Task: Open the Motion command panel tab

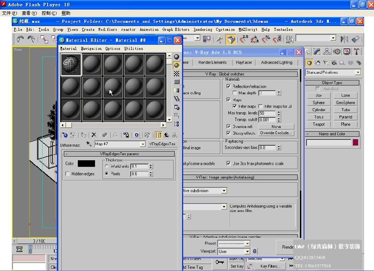Action: click(337, 51)
